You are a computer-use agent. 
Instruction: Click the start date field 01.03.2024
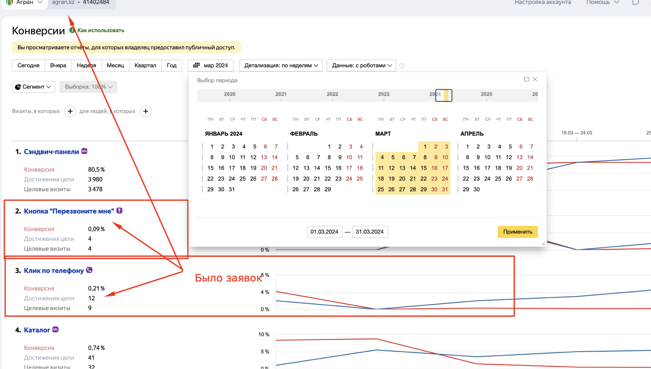pyautogui.click(x=325, y=232)
